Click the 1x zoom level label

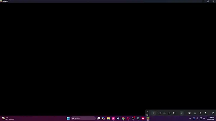click(164, 113)
